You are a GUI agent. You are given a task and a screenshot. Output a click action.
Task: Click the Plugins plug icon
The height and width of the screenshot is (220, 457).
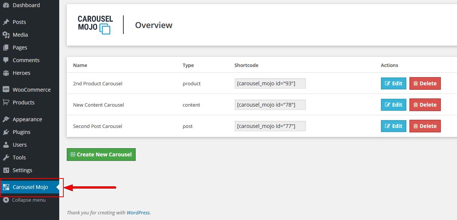point(6,132)
